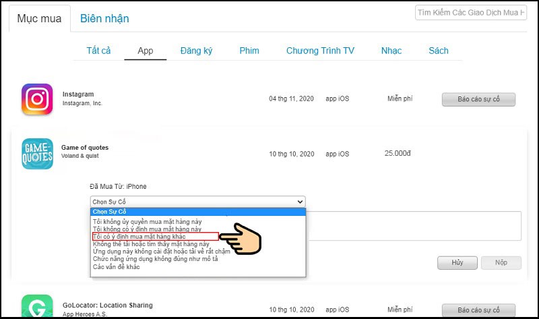Select the Sách filter tab
This screenshot has height=319, width=539.
click(439, 51)
